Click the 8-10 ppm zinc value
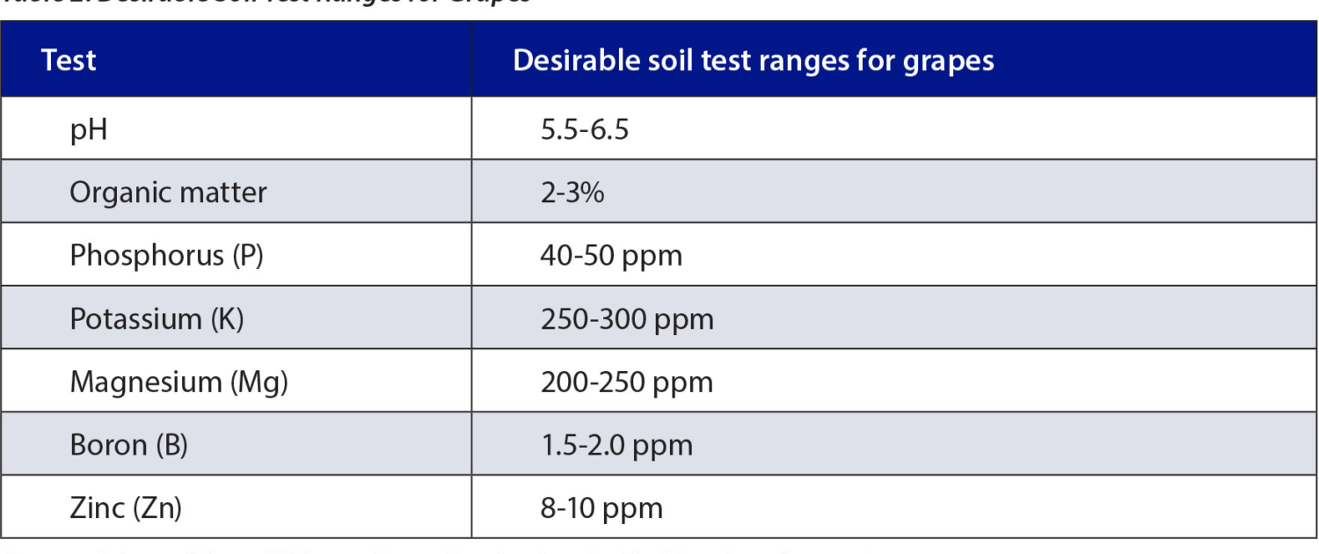This screenshot has height=554, width=1319. (x=601, y=508)
